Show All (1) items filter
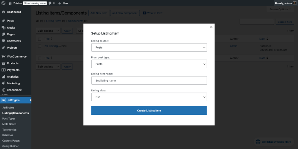The height and width of the screenshot is (149, 298). coord(40,21)
